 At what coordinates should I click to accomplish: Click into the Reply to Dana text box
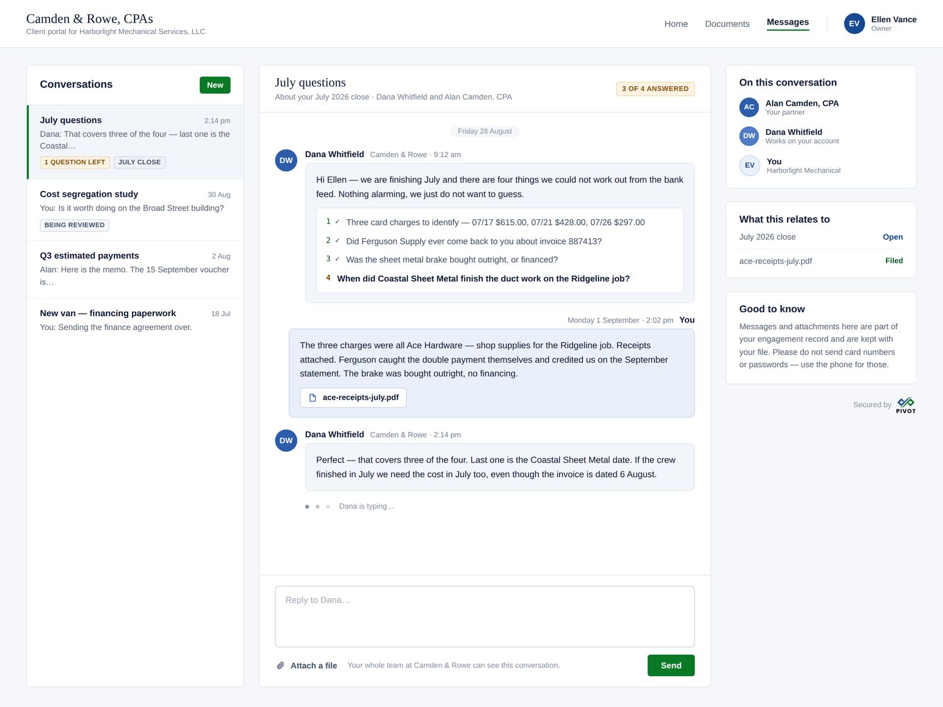pos(485,617)
